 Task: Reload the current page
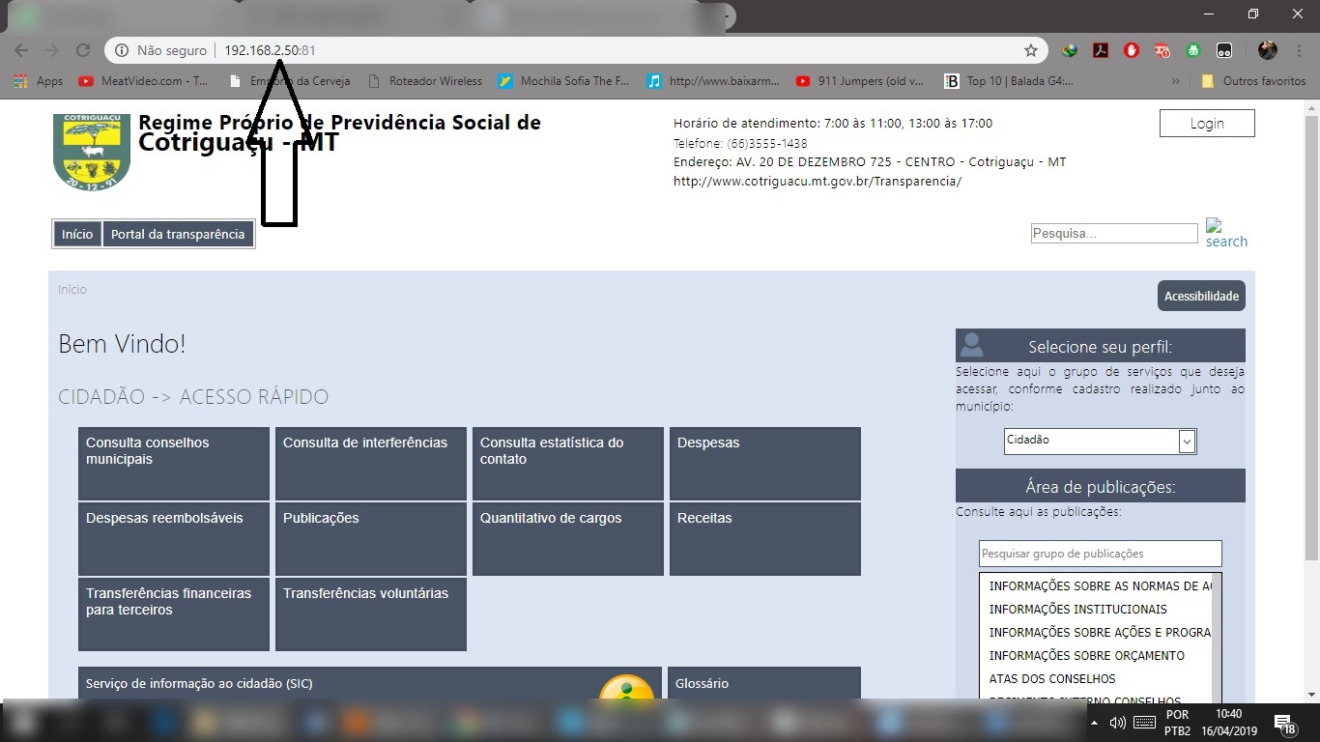click(x=83, y=50)
